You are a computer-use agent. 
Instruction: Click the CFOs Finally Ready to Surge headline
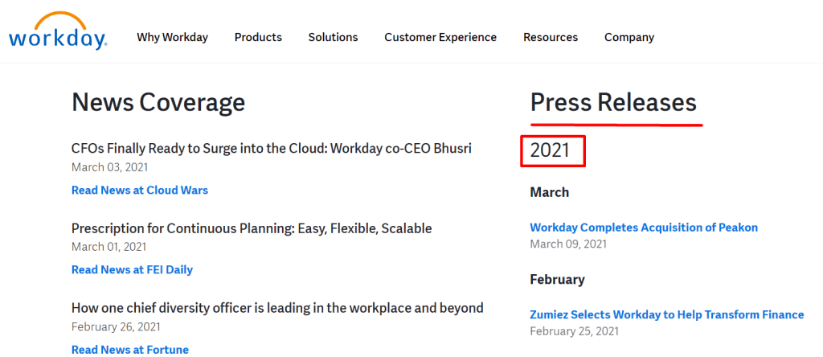click(x=272, y=149)
